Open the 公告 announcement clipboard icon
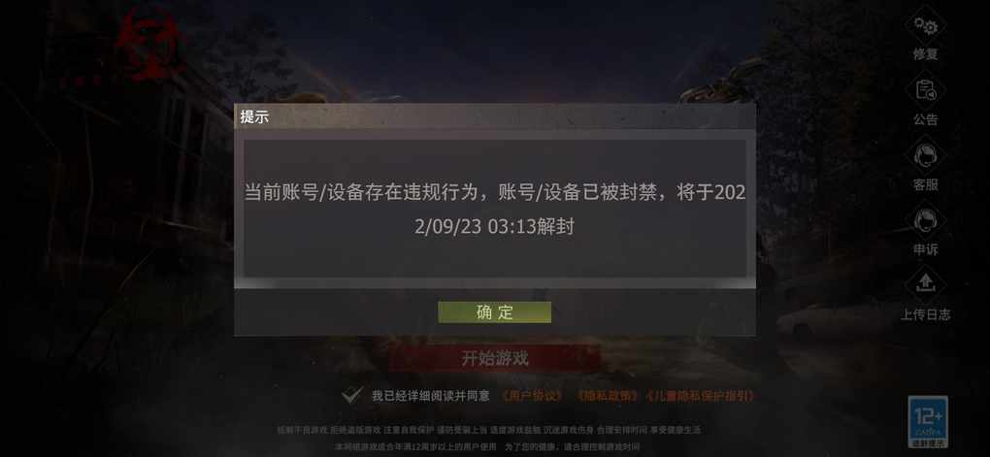Image resolution: width=990 pixels, height=457 pixels. point(926,91)
